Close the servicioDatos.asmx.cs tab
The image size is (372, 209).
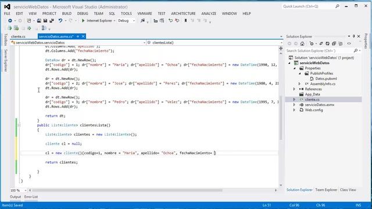tap(83, 36)
